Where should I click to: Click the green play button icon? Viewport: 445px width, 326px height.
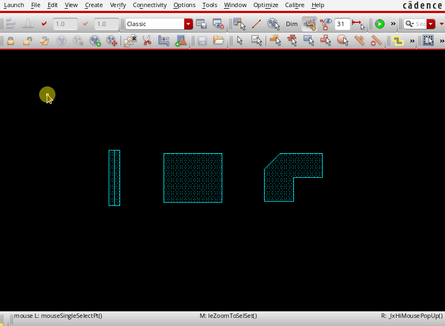pyautogui.click(x=380, y=24)
